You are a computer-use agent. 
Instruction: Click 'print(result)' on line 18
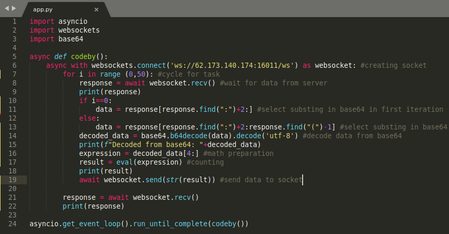click(106, 171)
